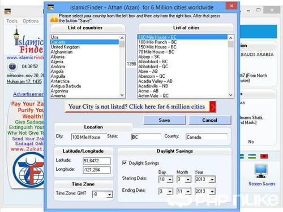Click the Screen Savers monitor icon
Screen dimensions: 283x212
[x=261, y=171]
